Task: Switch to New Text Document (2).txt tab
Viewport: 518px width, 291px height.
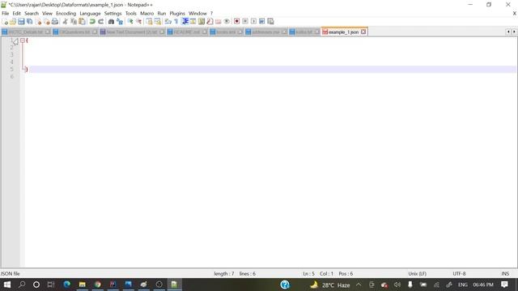Action: [x=132, y=32]
